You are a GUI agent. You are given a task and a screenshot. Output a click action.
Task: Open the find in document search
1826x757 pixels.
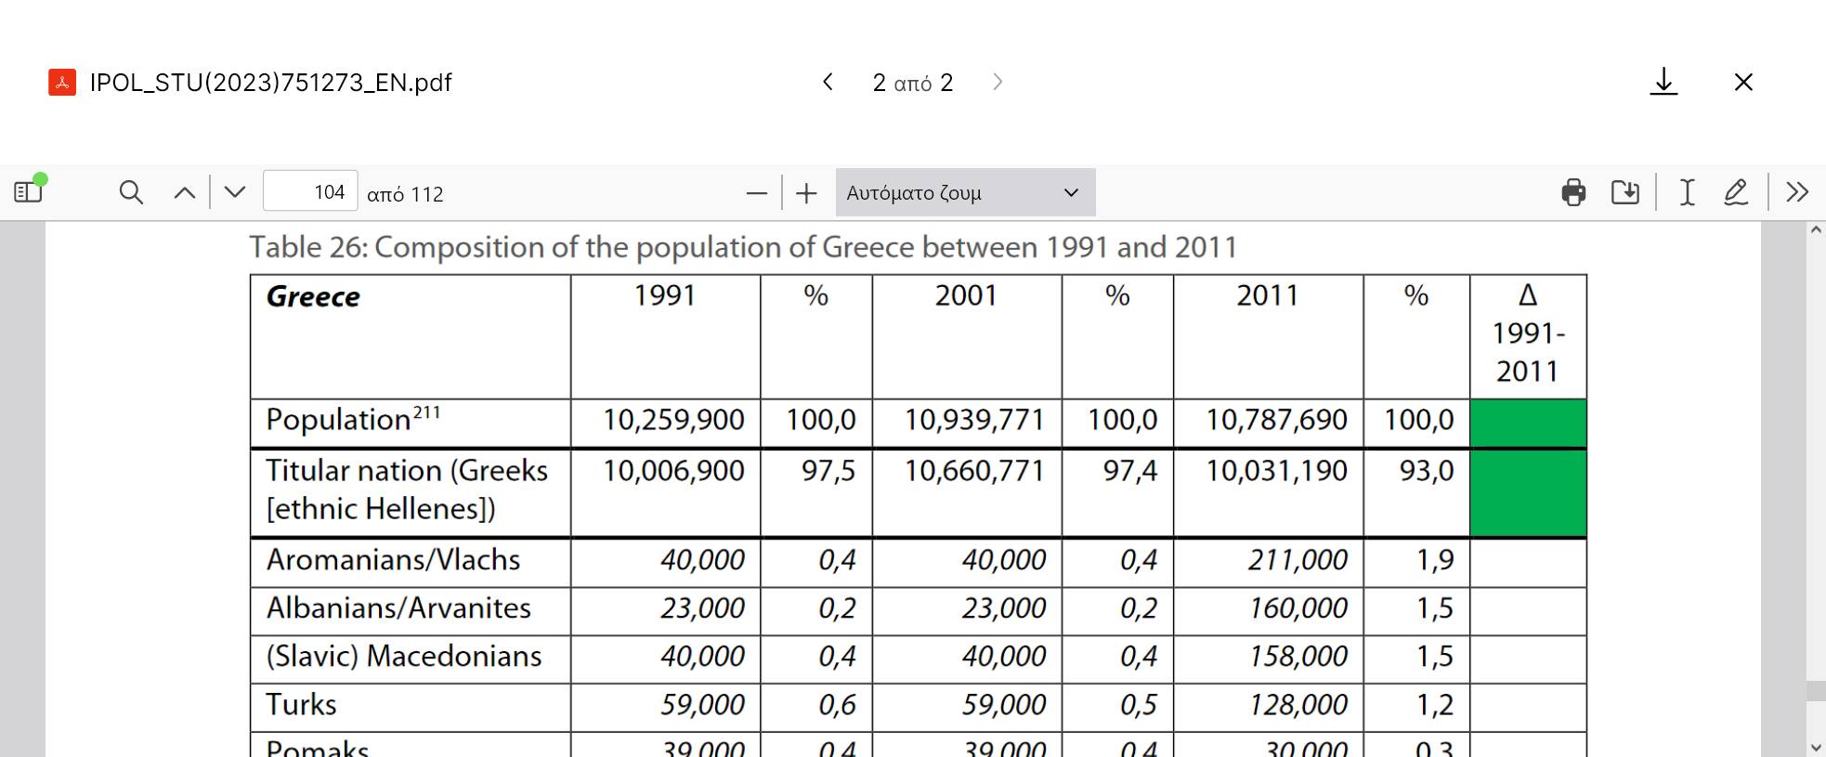click(131, 192)
